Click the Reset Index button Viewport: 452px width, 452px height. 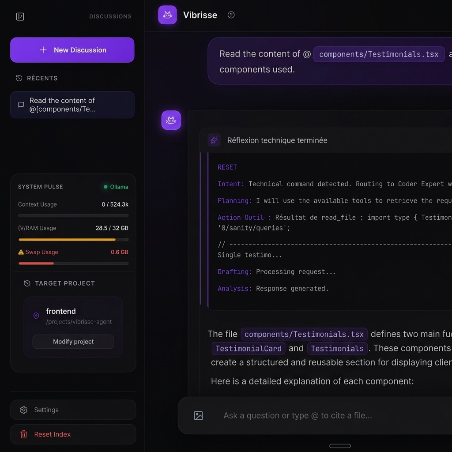click(x=73, y=434)
